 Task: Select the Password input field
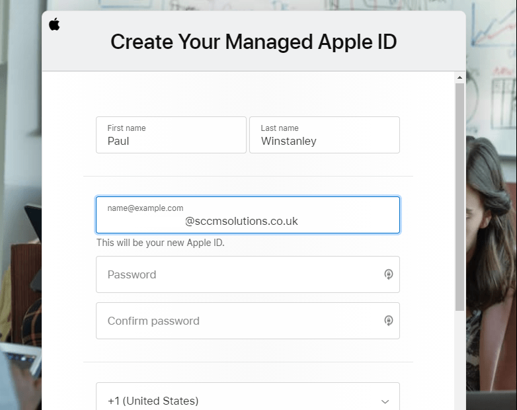pos(238,274)
